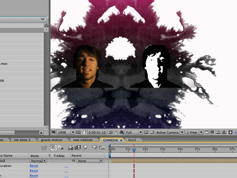Click Reset link in saturation row
The height and width of the screenshot is (178, 237).
(x=34, y=166)
